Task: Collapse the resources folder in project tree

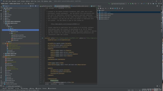Action: [9, 30]
